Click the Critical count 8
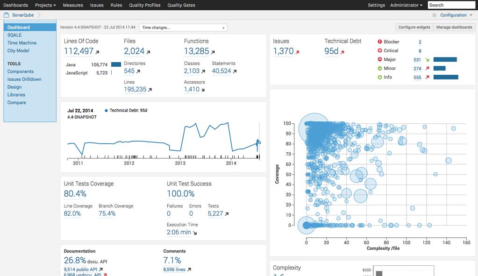The width and height of the screenshot is (478, 276). [420, 51]
